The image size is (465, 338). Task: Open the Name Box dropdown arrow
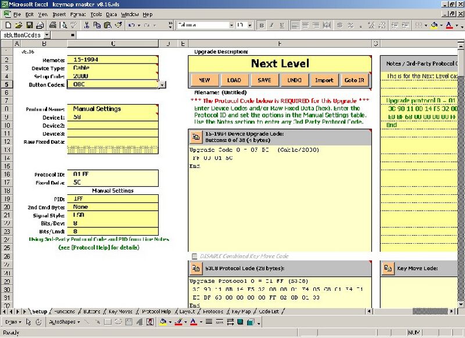pyautogui.click(x=47, y=35)
